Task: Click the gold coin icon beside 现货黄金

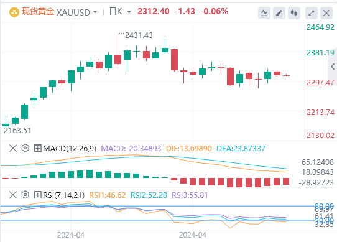Action: click(x=14, y=12)
